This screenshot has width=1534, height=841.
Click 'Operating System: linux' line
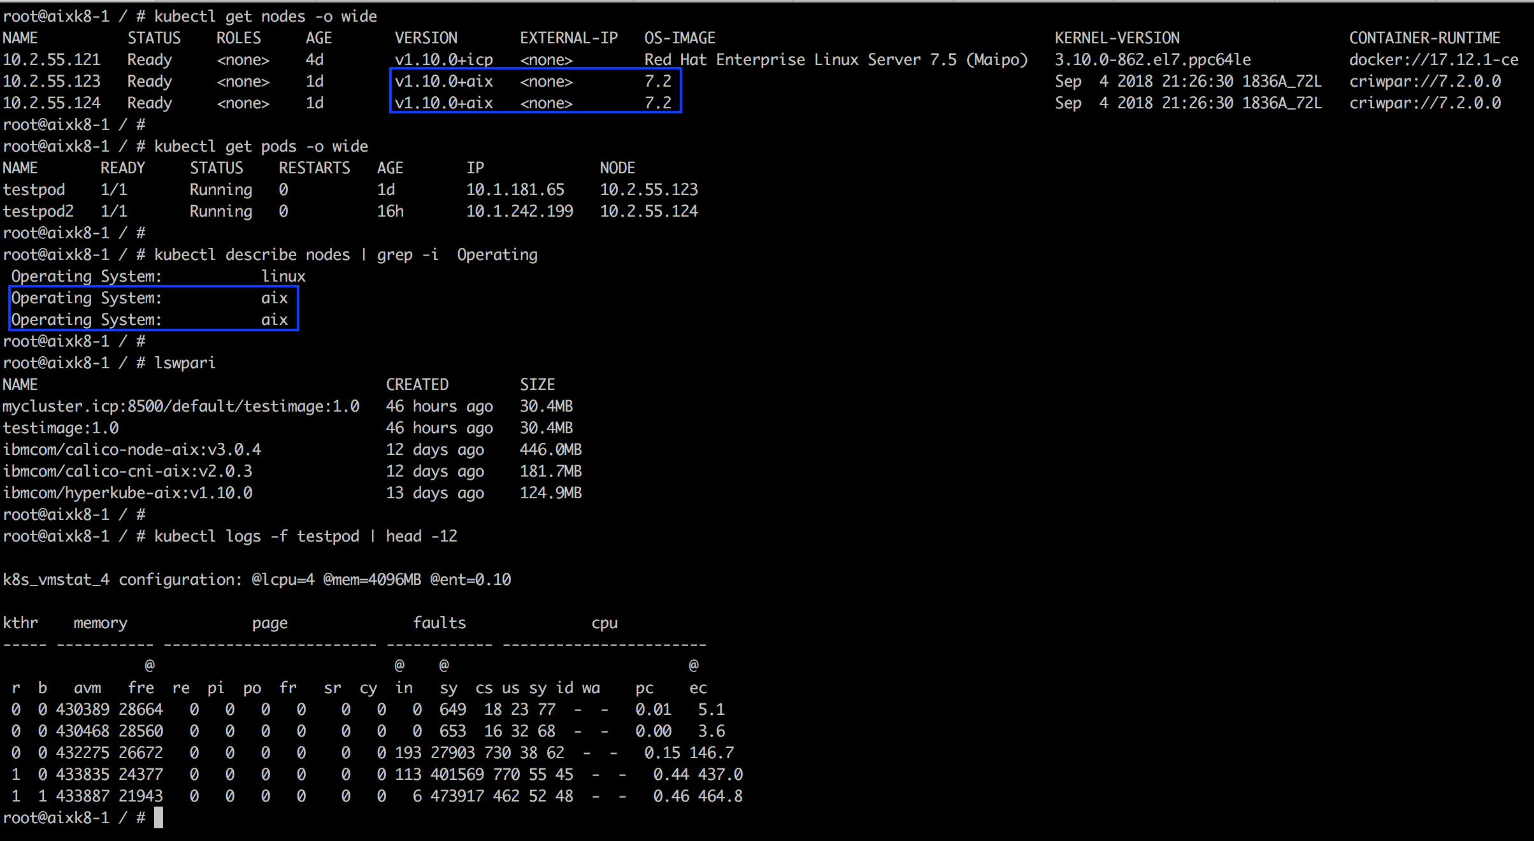(x=159, y=277)
